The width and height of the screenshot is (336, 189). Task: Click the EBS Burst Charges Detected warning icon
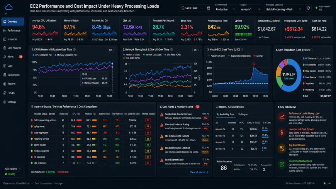(x=162, y=148)
